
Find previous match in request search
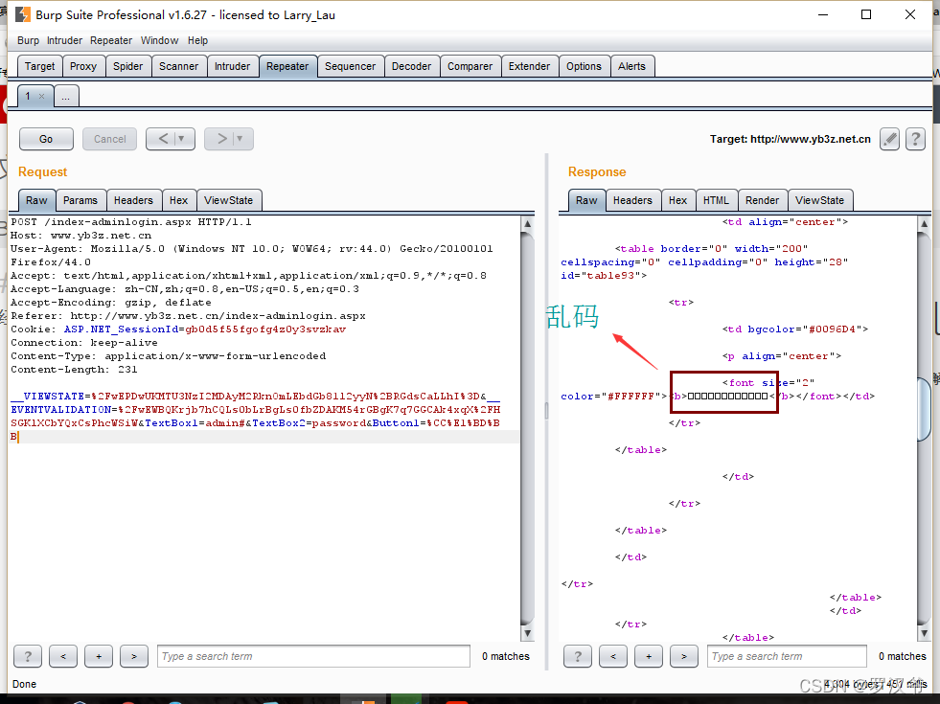(x=63, y=656)
